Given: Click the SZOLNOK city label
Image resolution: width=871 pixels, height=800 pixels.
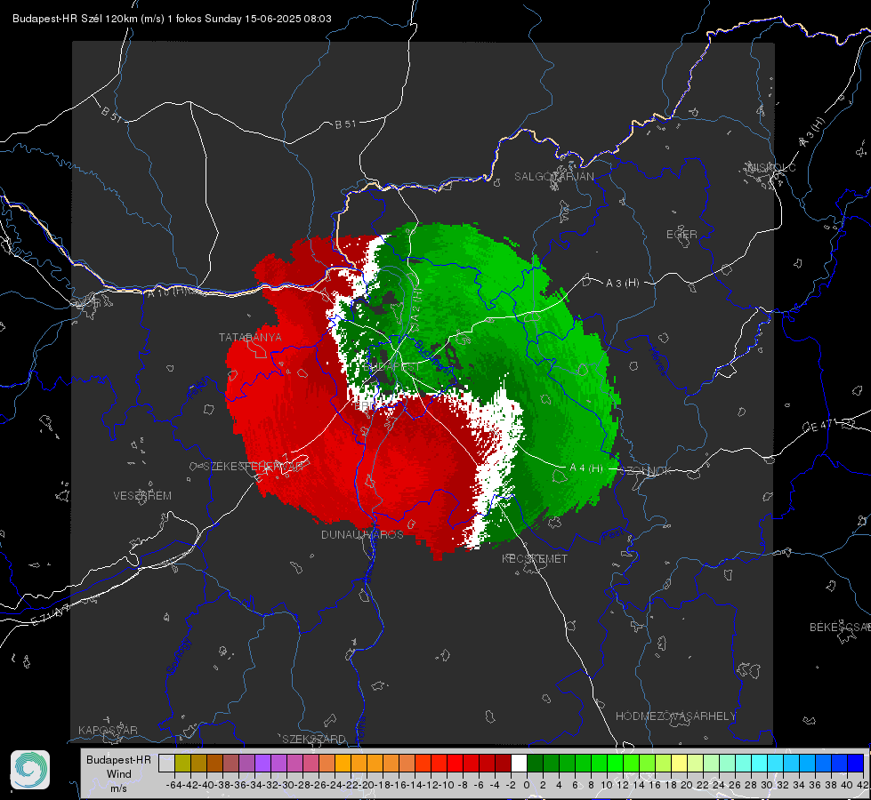Looking at the screenshot, I should pyautogui.click(x=646, y=470).
